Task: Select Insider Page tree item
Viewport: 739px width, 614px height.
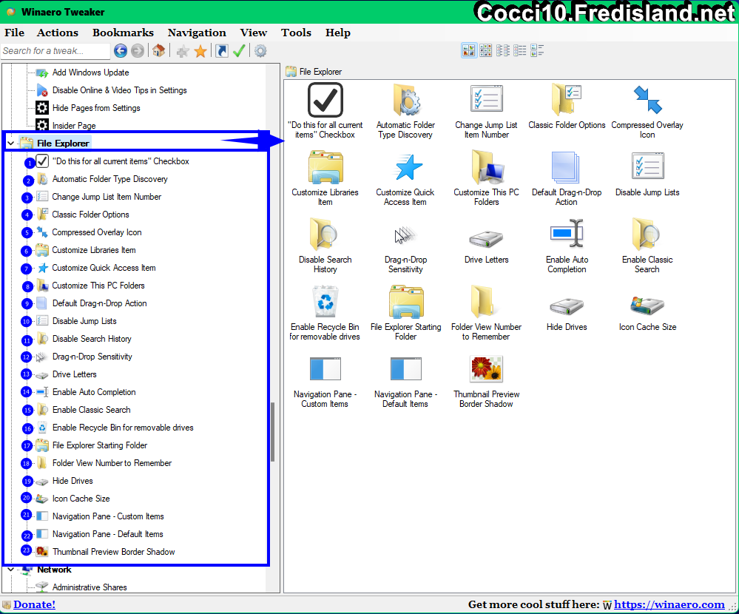Action: point(74,126)
